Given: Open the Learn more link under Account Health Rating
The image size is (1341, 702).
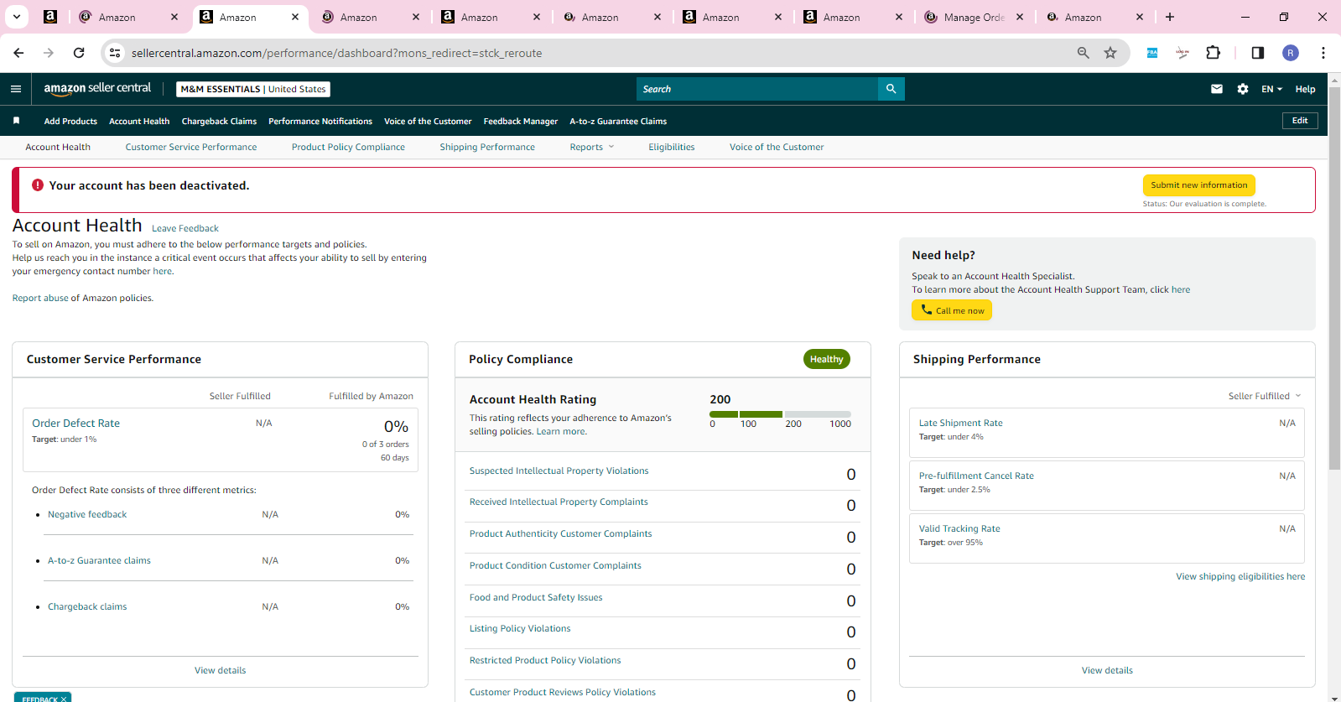Looking at the screenshot, I should pos(561,431).
